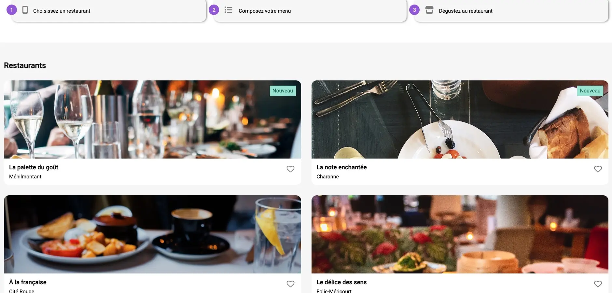
Task: Click the purple step 2 number badge
Action: (x=214, y=10)
